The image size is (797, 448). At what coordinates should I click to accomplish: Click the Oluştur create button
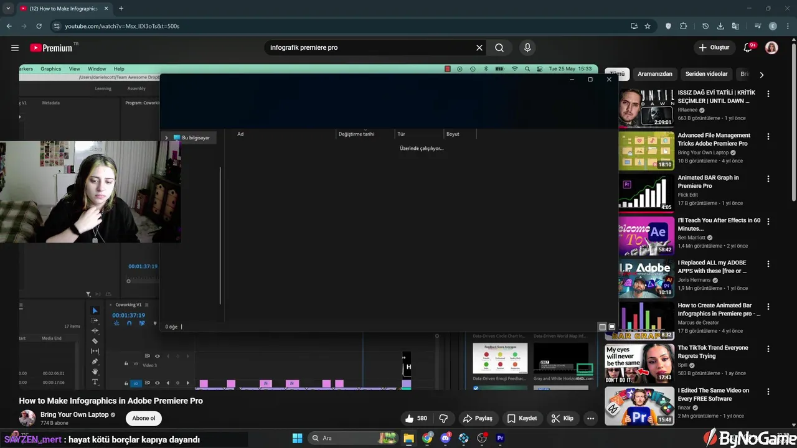714,47
